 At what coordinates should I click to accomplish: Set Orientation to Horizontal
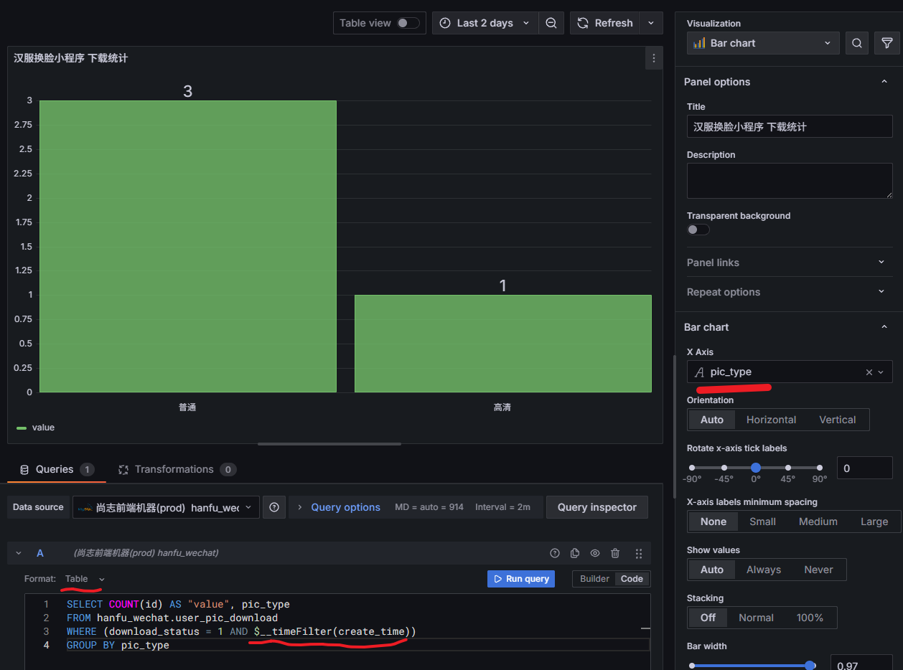coord(771,420)
